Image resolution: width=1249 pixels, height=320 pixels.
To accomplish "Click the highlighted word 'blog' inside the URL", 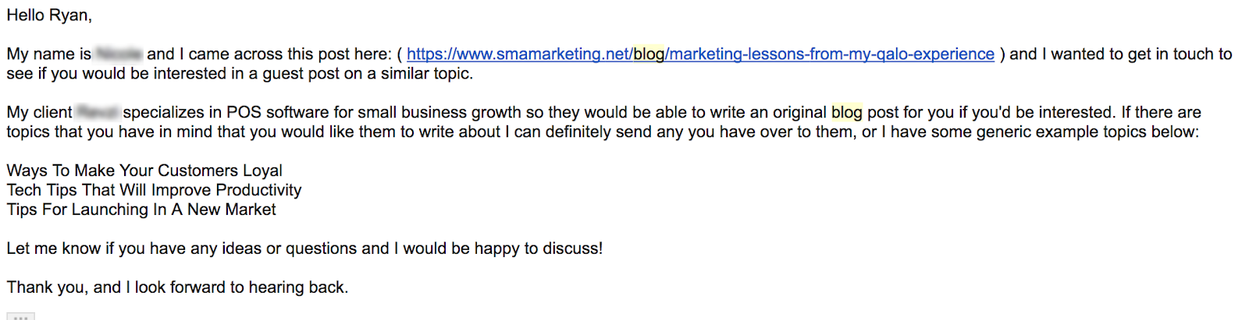I will click(x=648, y=54).
